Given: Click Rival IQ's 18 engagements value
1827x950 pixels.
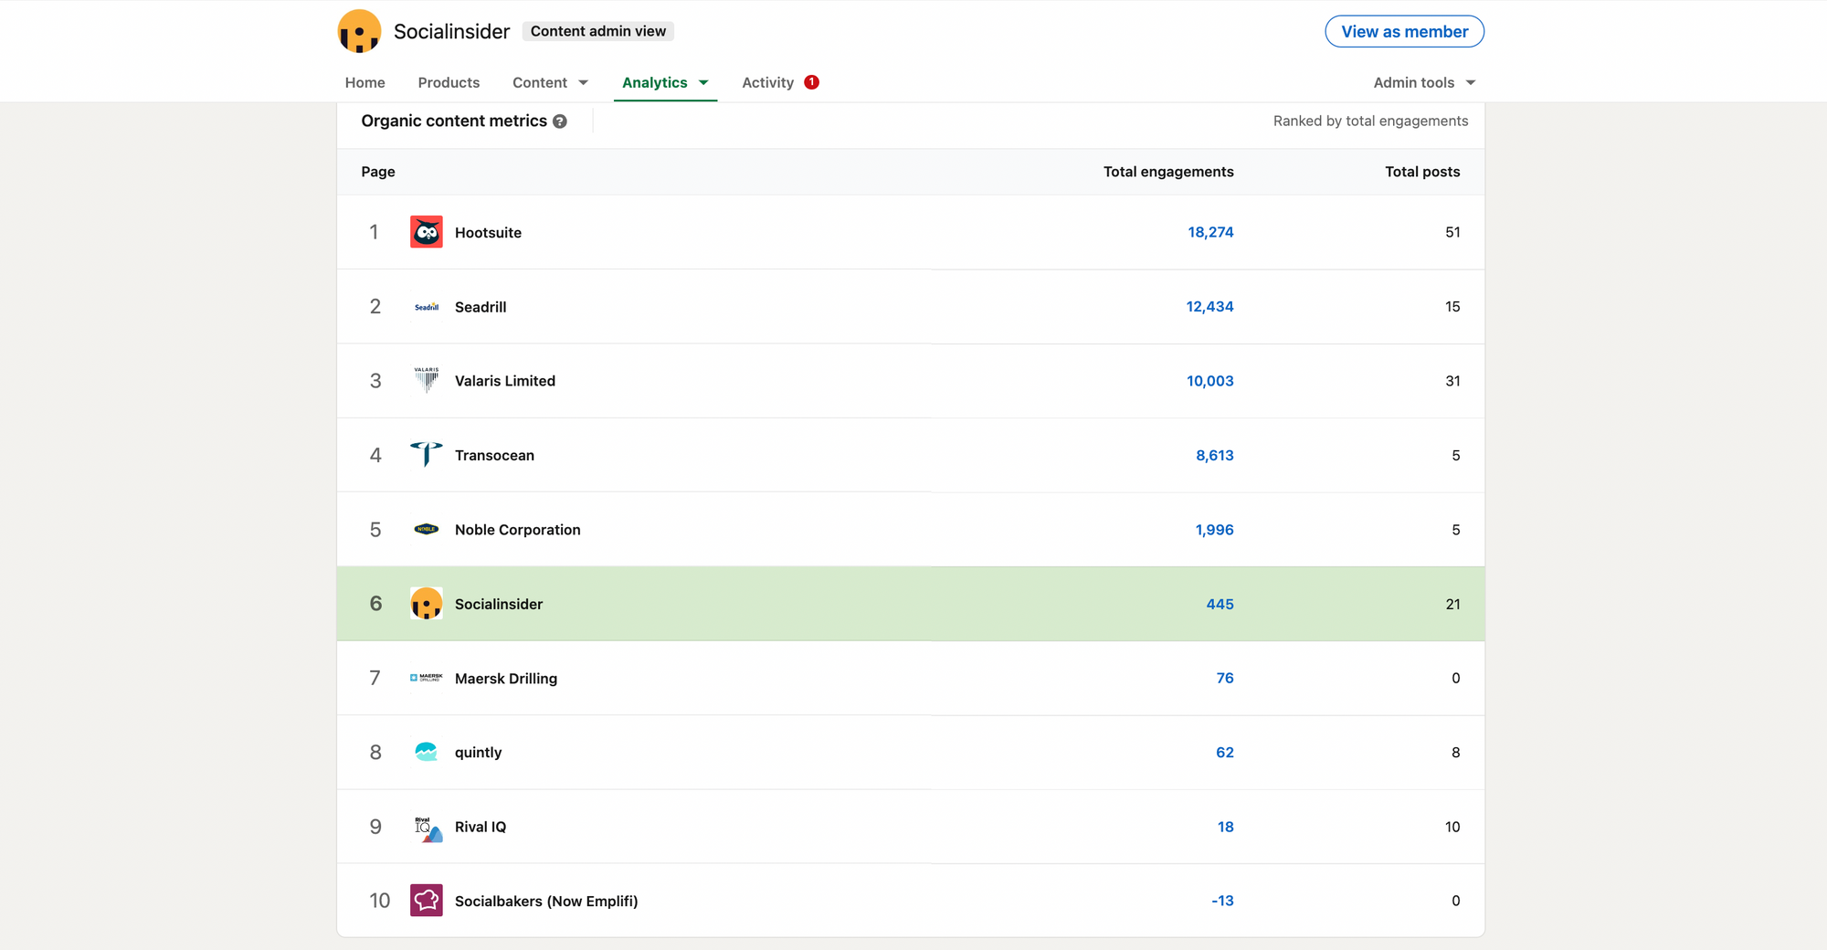Looking at the screenshot, I should [1226, 827].
